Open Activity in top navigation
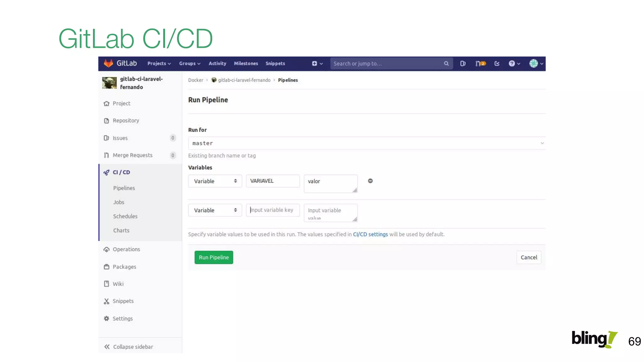 [x=217, y=63]
